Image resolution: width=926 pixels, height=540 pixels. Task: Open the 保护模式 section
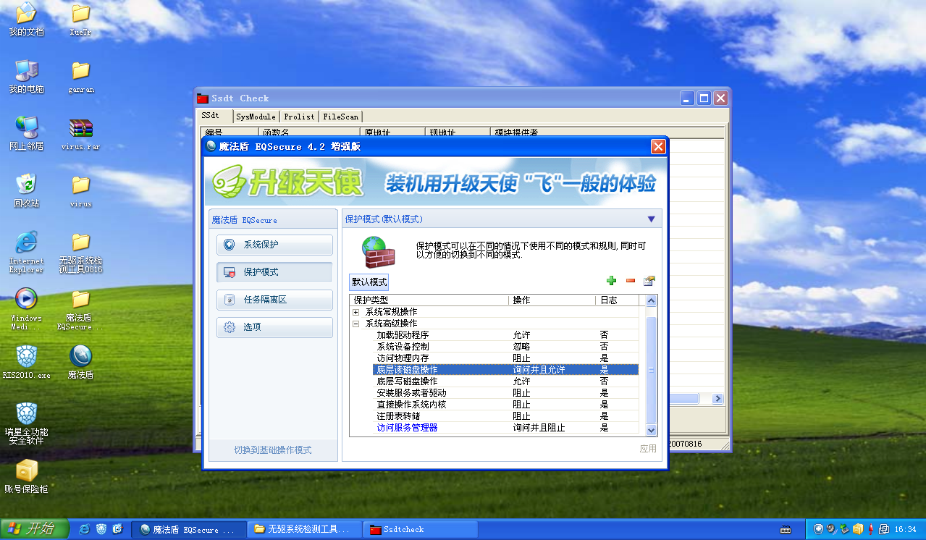pos(274,272)
